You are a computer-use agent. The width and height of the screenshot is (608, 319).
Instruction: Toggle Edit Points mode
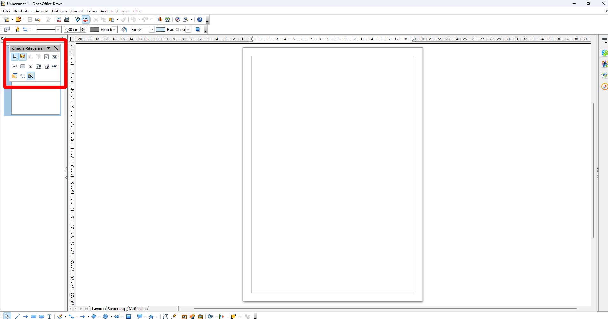(166, 316)
